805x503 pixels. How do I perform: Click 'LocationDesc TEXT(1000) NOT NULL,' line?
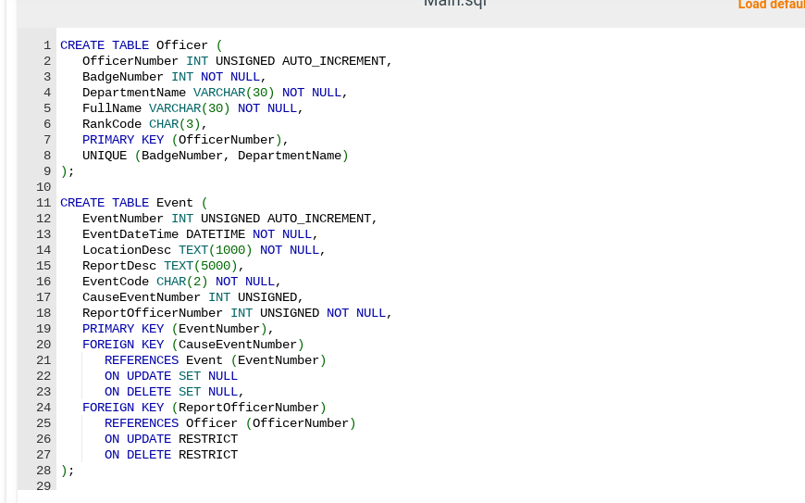point(204,250)
